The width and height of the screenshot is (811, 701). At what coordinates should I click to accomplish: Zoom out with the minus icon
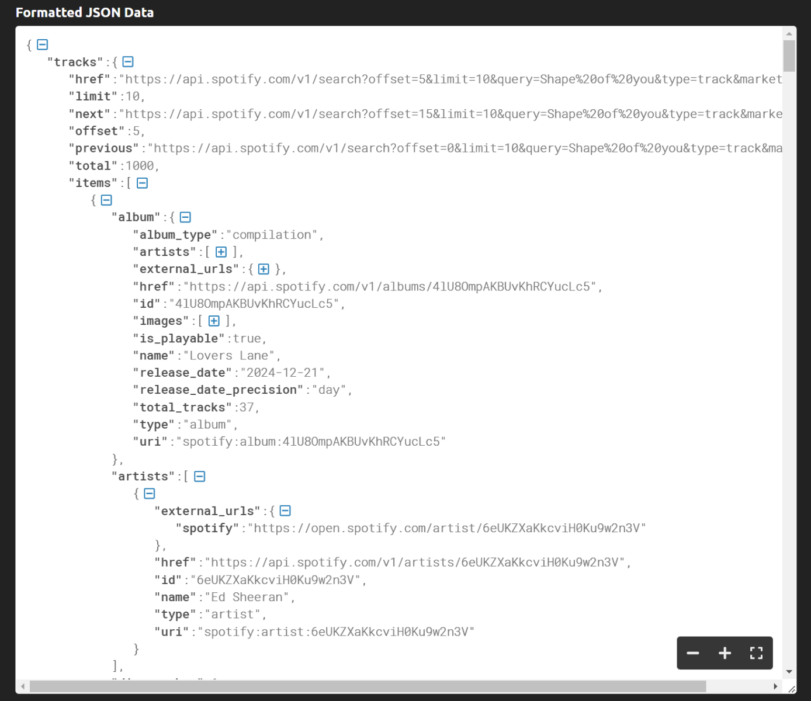tap(693, 653)
